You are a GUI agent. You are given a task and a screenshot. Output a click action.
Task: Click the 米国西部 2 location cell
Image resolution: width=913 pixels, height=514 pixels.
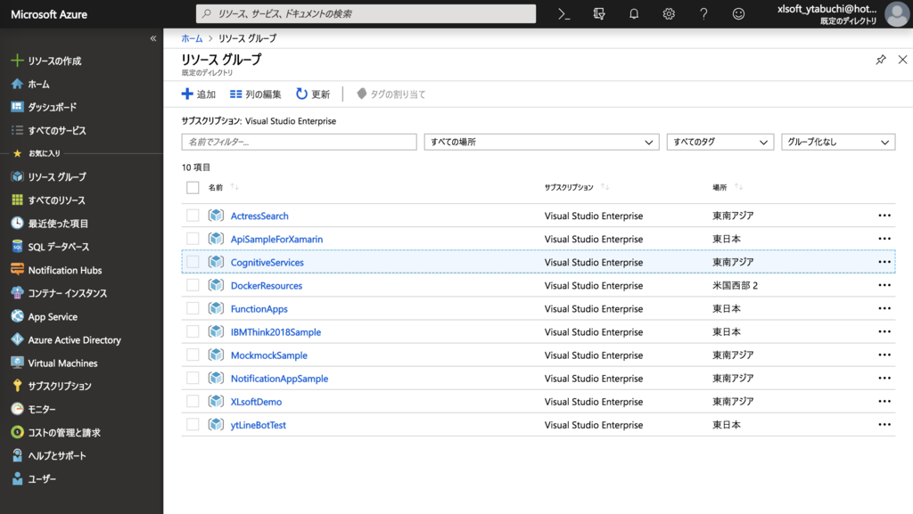735,285
